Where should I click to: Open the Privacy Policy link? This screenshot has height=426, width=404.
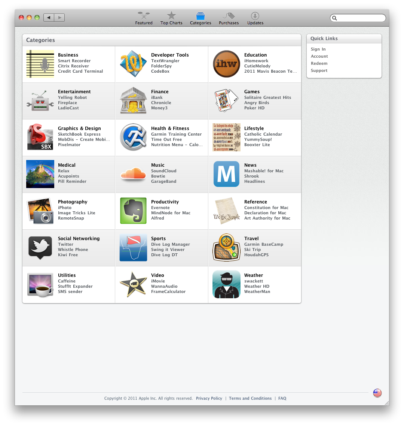209,398
